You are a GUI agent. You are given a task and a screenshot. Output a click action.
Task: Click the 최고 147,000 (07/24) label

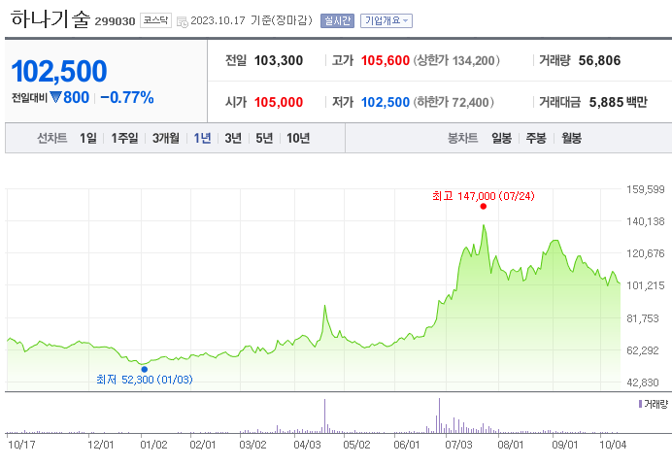click(484, 196)
